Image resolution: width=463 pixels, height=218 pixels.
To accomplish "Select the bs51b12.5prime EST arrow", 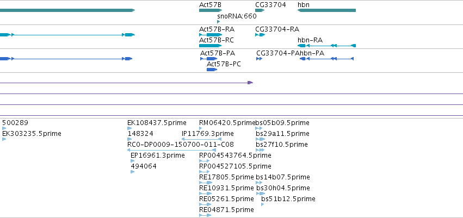I will click(x=262, y=204).
